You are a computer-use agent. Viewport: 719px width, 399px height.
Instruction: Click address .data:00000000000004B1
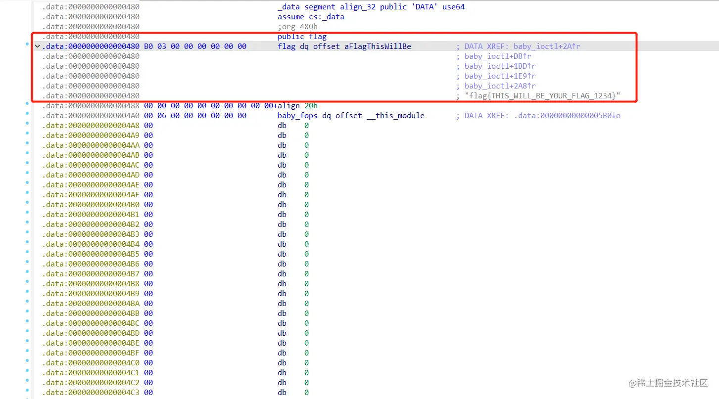coord(91,215)
